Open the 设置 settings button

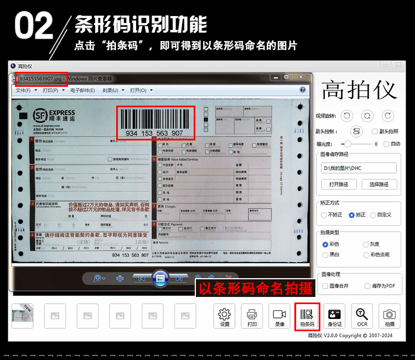coord(224,316)
